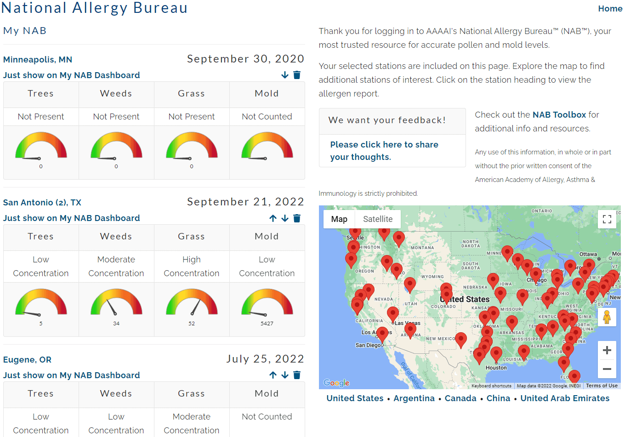Image resolution: width=625 pixels, height=437 pixels.
Task: Open Eugene, OR station report
Action: click(x=27, y=359)
